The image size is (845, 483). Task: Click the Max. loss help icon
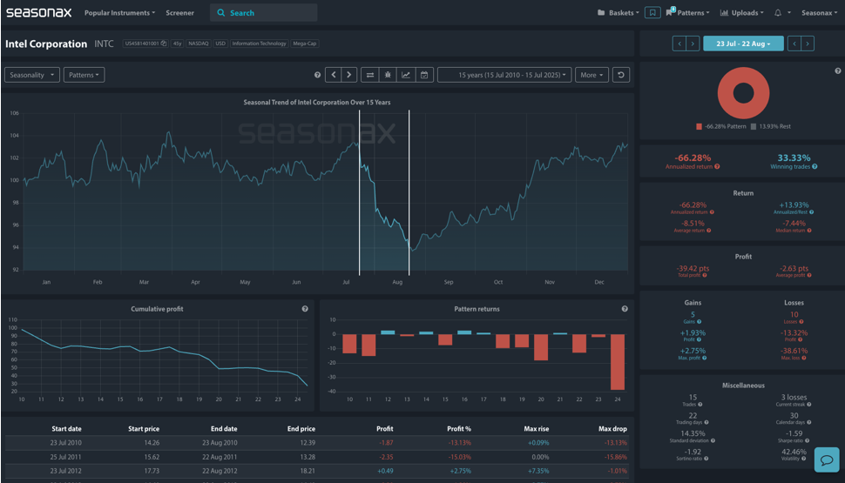[804, 358]
